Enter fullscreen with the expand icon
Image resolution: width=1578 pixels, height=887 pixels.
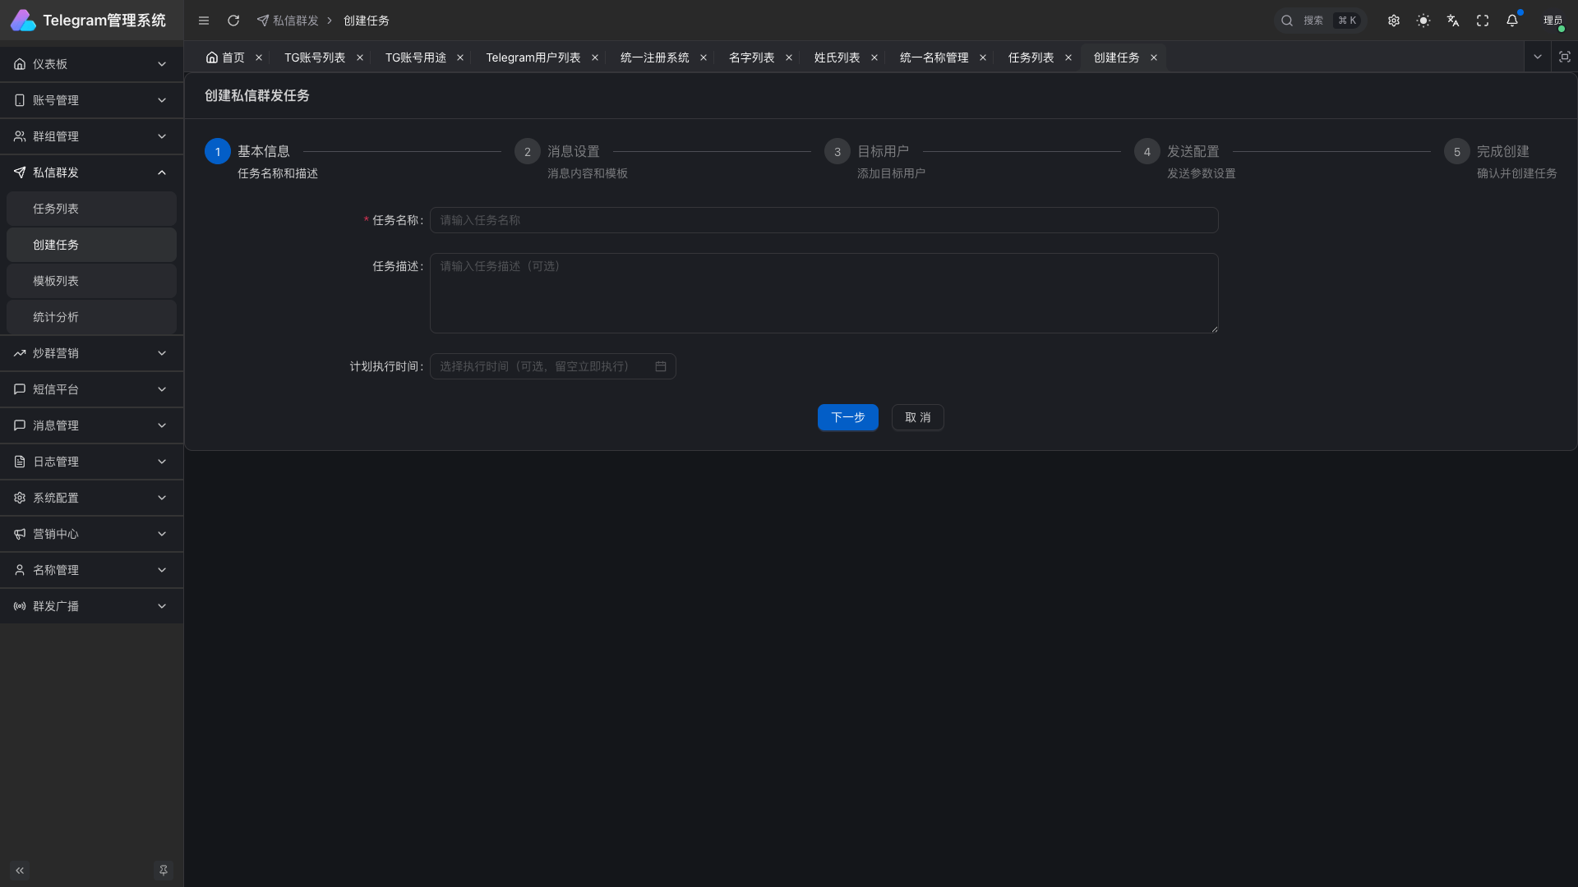[1483, 21]
